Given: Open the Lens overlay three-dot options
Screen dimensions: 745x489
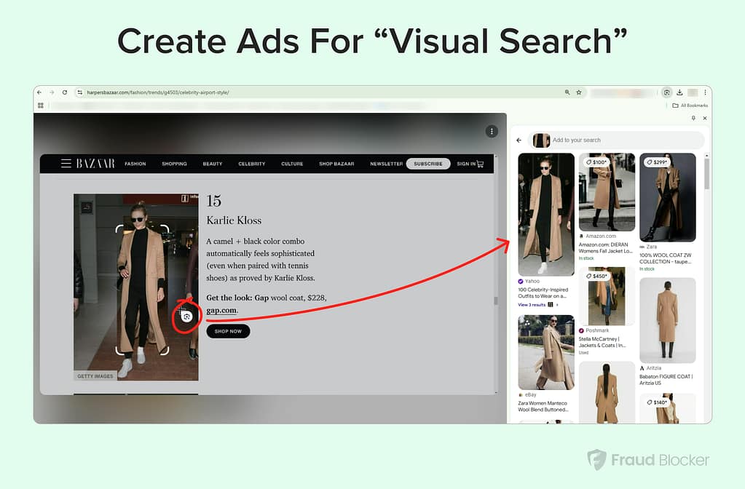Looking at the screenshot, I should [492, 132].
